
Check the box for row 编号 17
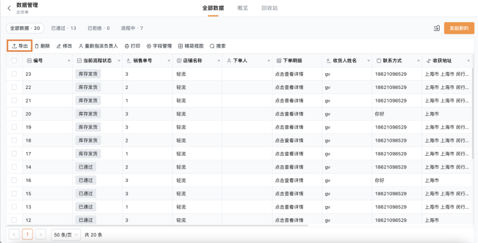click(x=14, y=153)
